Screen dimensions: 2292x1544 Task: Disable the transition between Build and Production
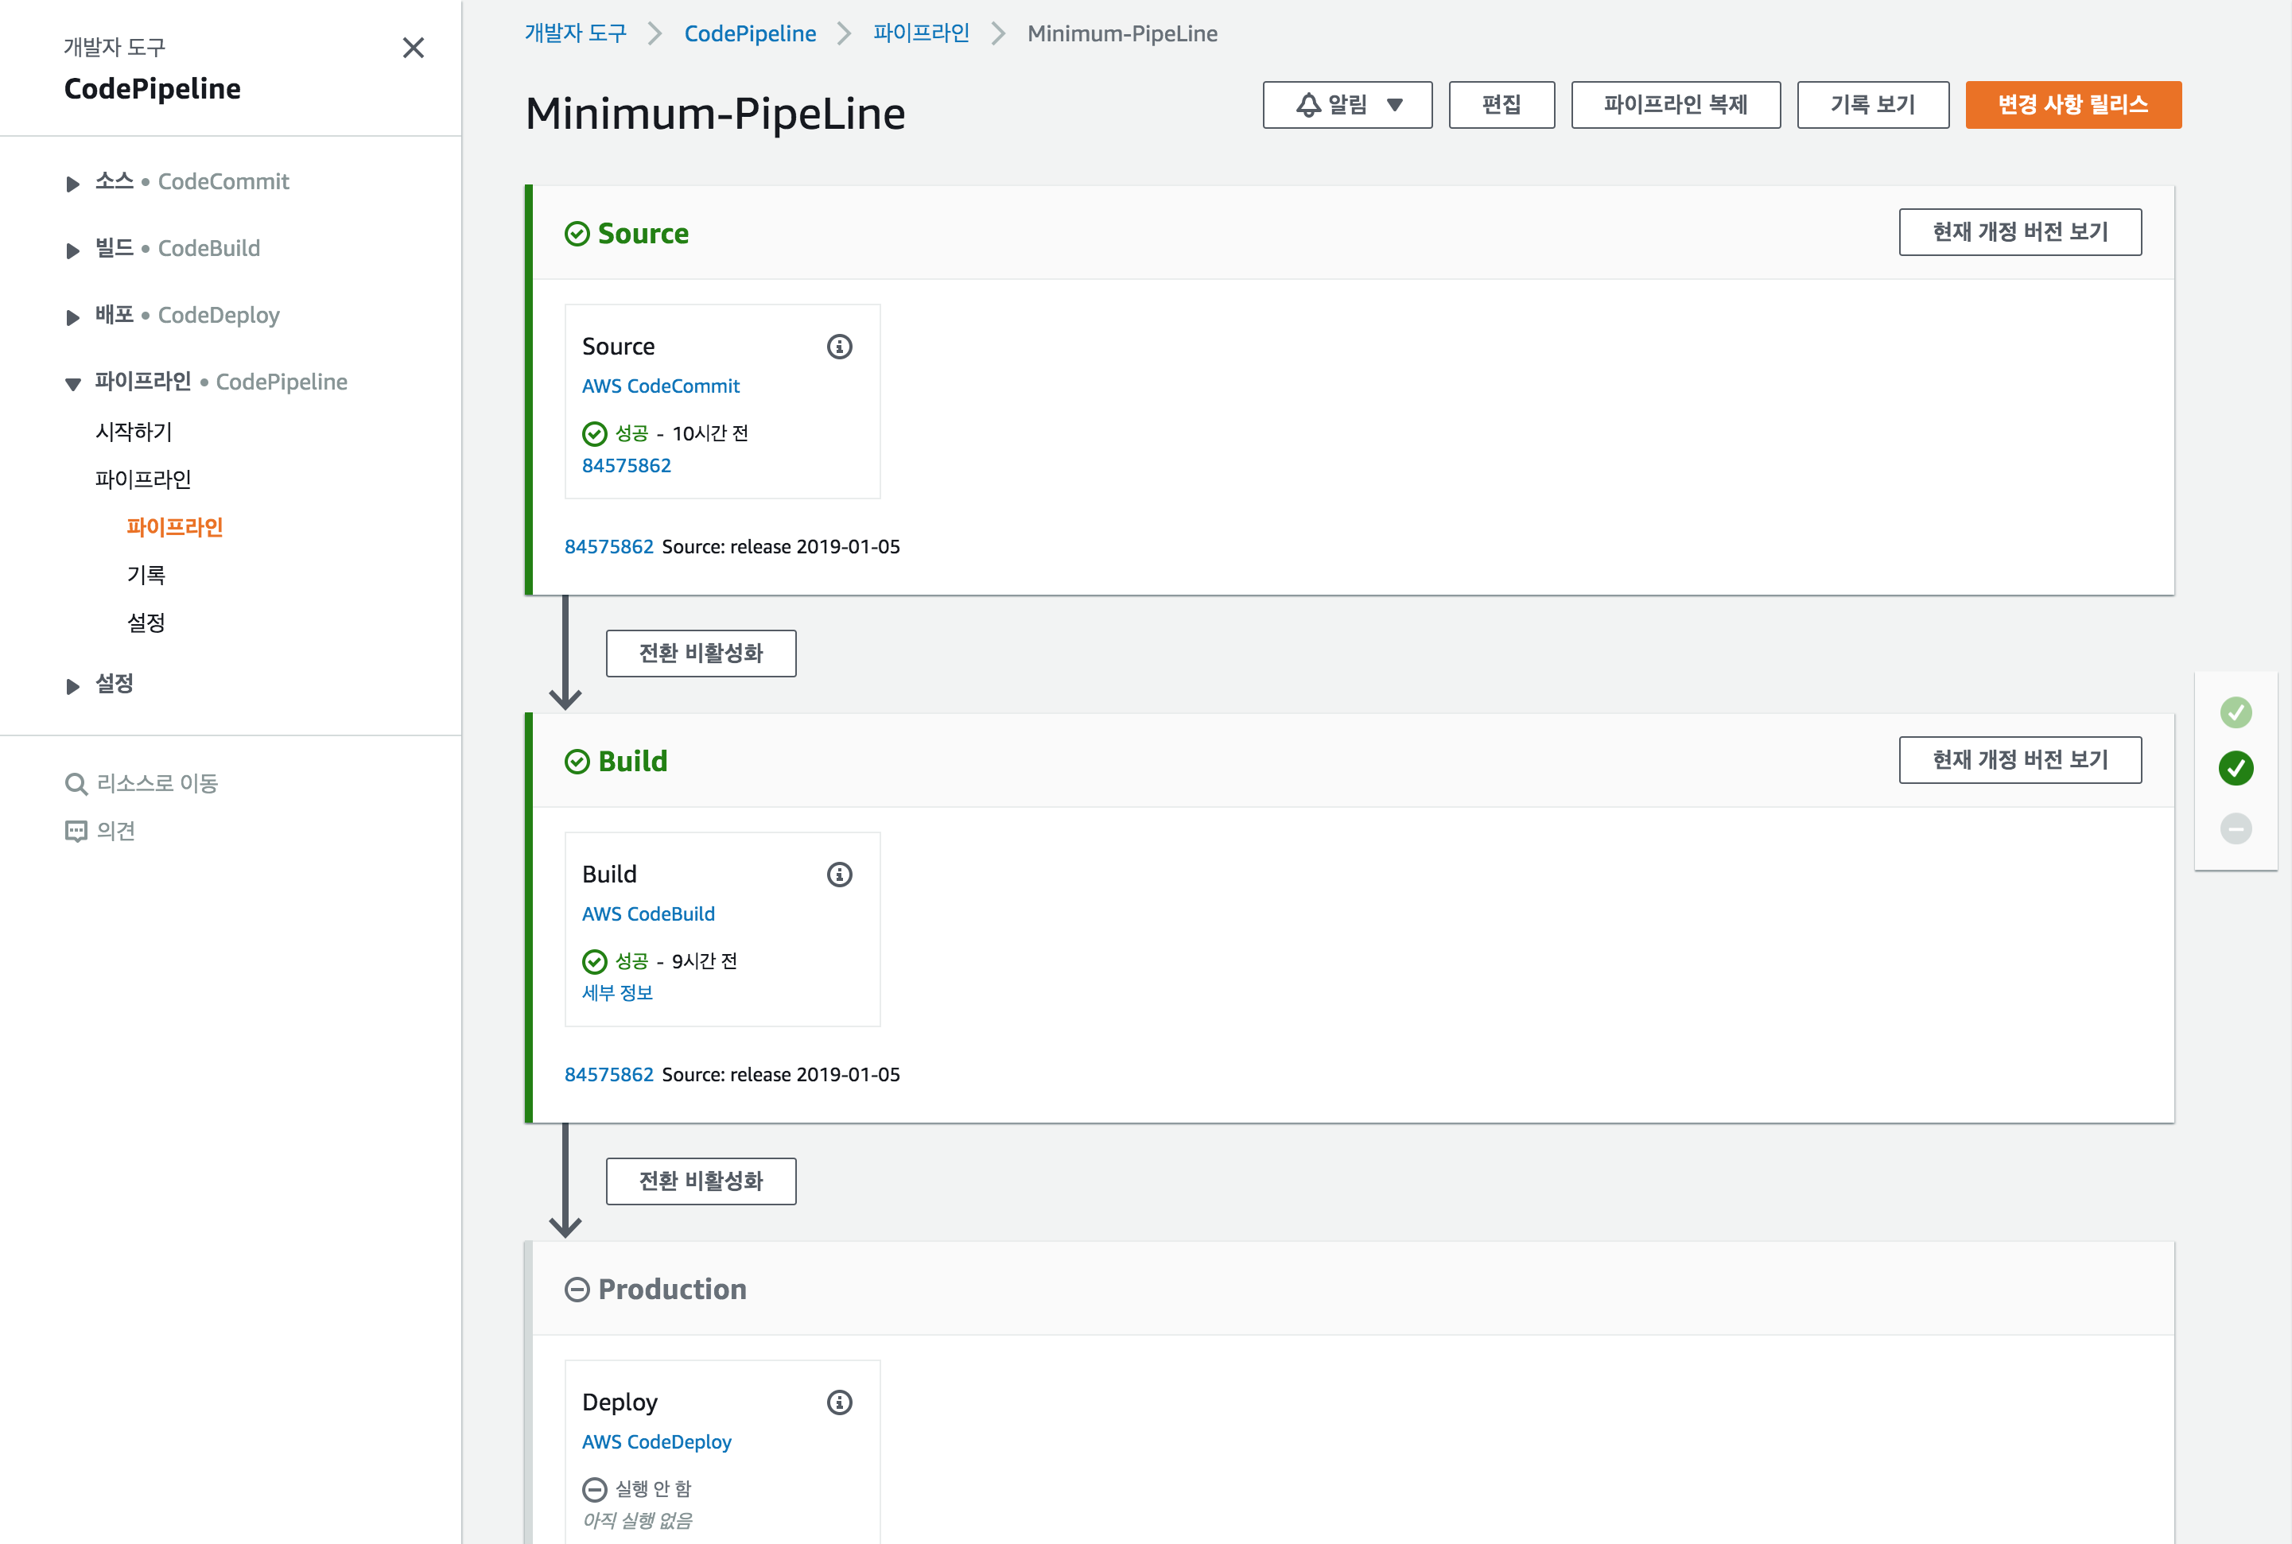click(701, 1181)
